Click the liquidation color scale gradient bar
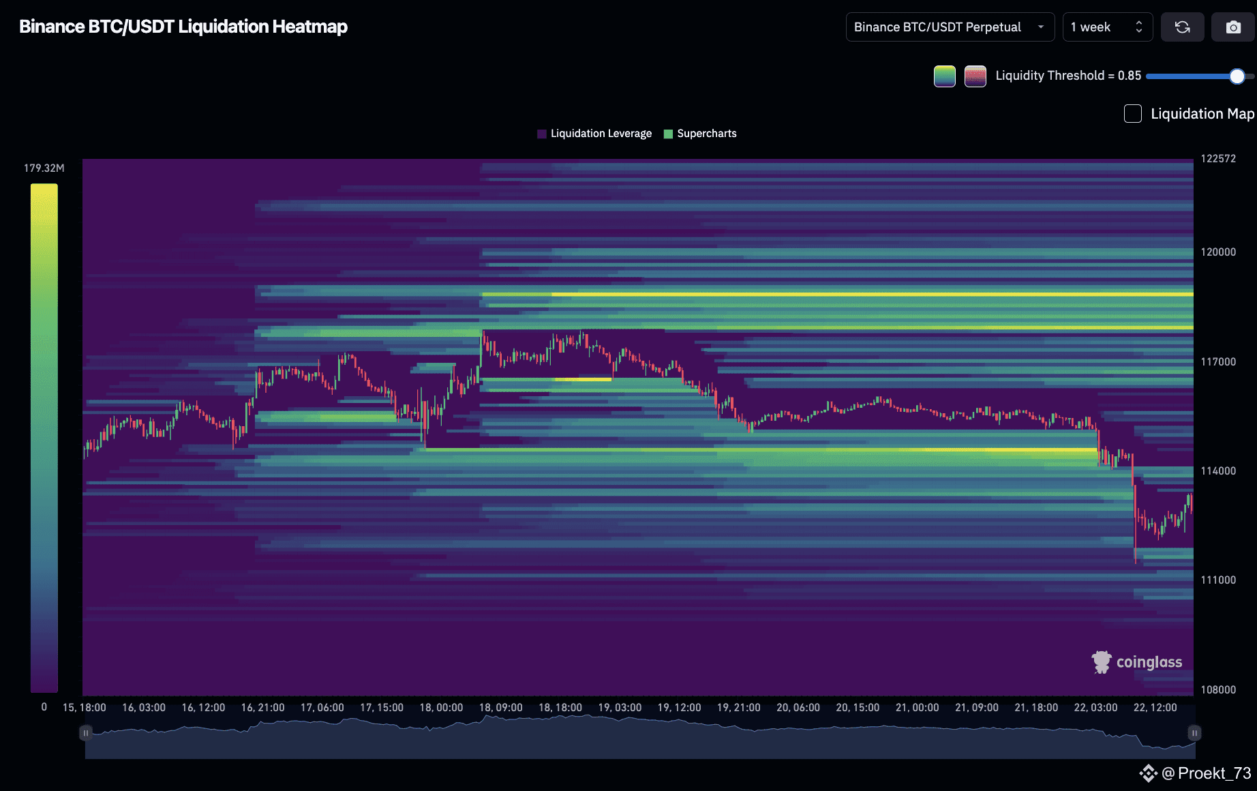Screen dimensions: 1257x791 44,438
